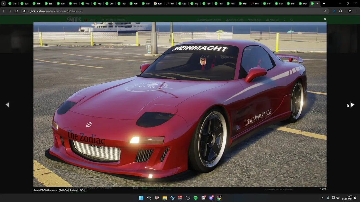
Task: Click the browser back arrow
Action: click(4, 11)
